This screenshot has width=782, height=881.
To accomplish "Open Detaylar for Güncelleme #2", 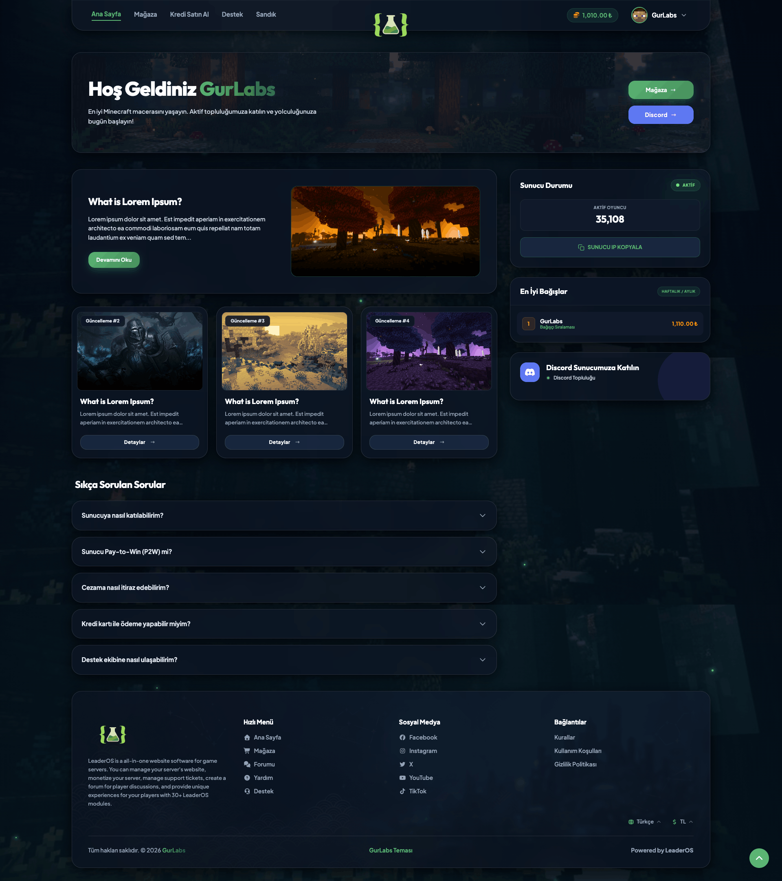I will click(x=140, y=442).
